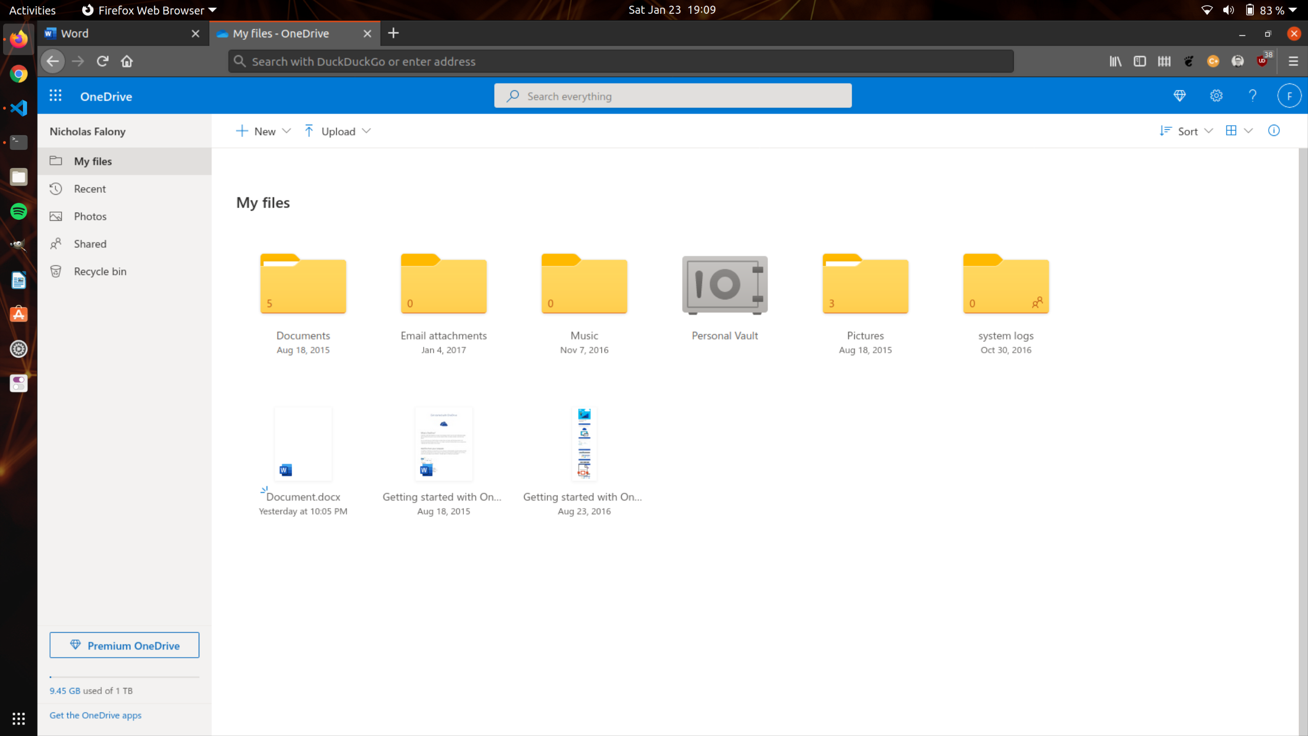Open Recycle bin from left sidebar

click(x=99, y=270)
